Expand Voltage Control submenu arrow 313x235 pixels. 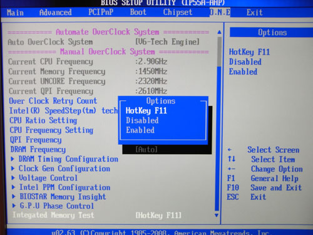[13, 178]
